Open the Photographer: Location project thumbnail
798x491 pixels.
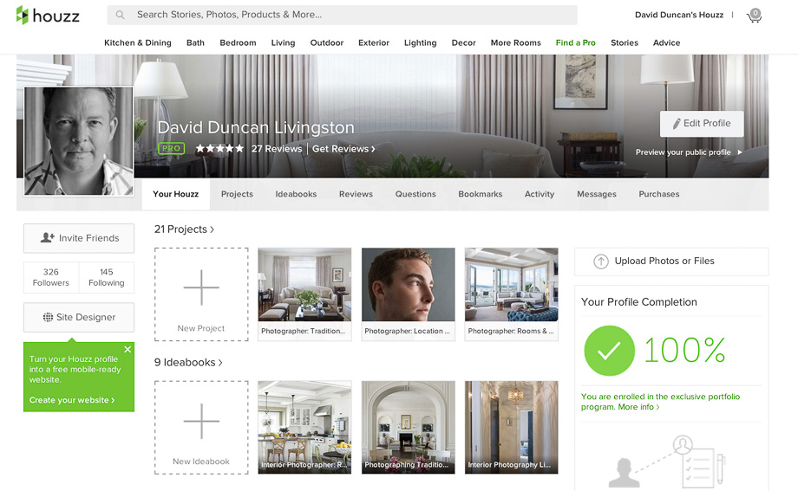coord(409,294)
